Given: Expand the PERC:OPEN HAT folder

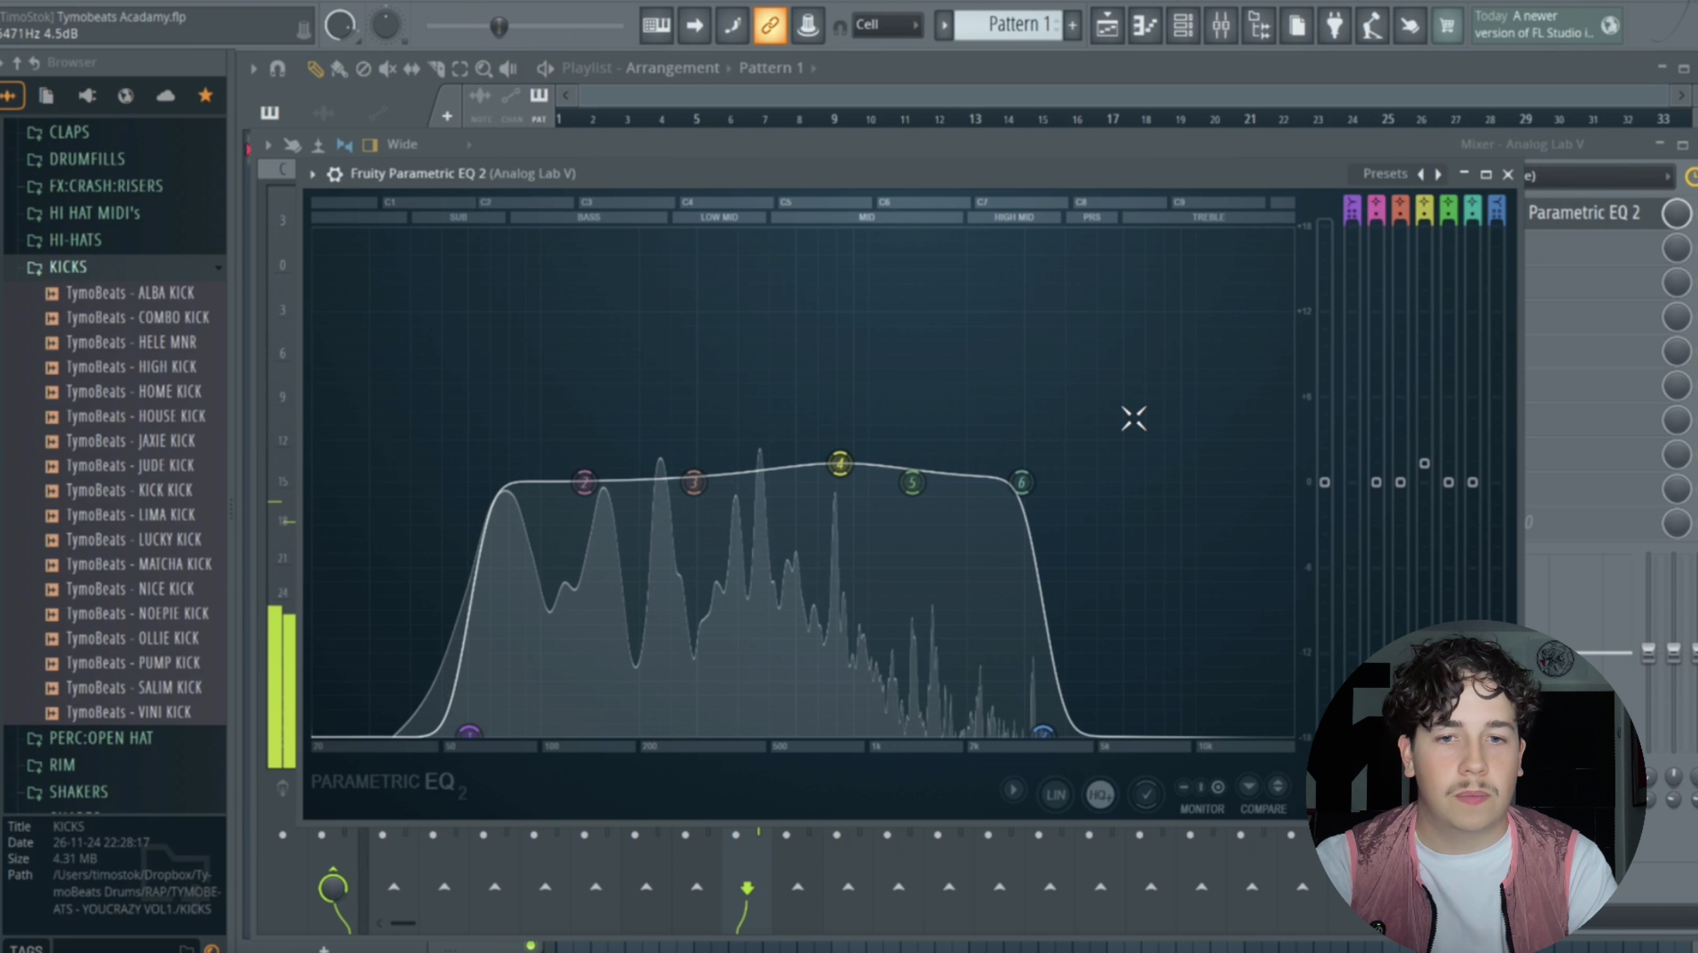Looking at the screenshot, I should [x=101, y=739].
